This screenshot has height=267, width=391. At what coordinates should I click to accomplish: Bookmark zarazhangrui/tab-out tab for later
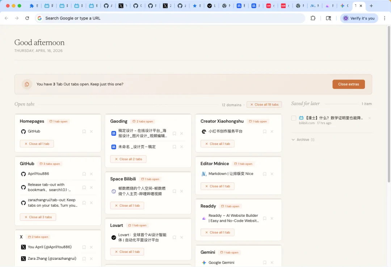[x=84, y=203]
